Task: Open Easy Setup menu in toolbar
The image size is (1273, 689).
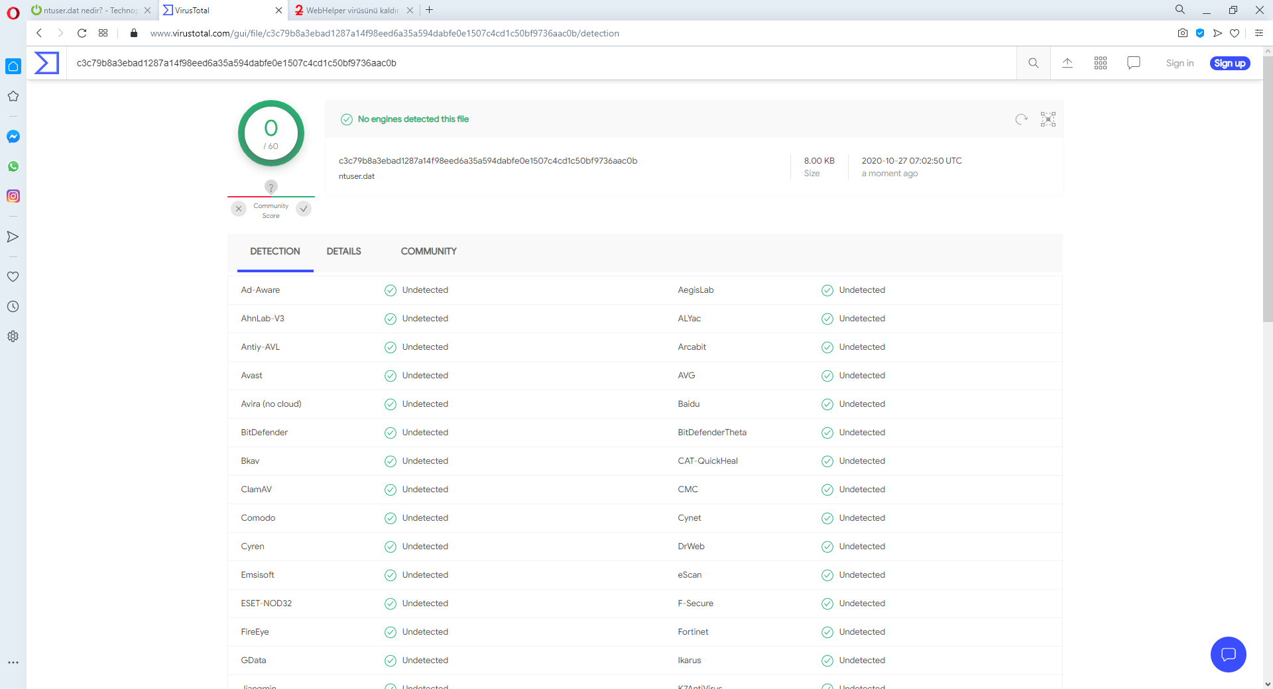Action: [1259, 33]
